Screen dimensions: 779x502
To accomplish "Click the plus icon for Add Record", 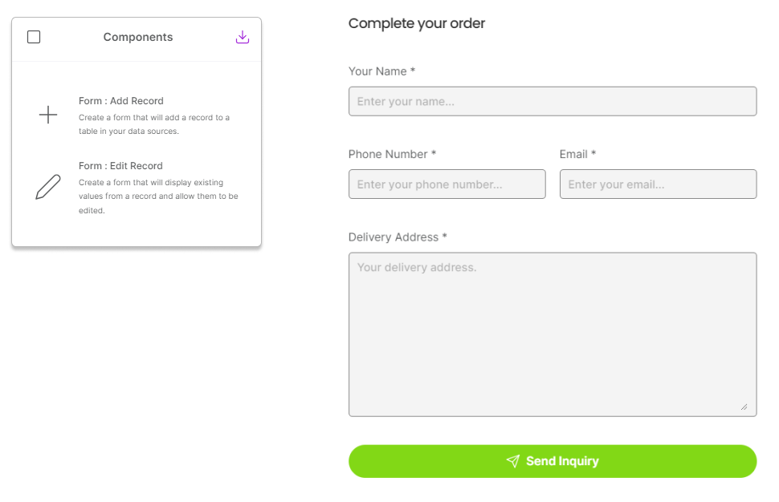I will coord(48,115).
